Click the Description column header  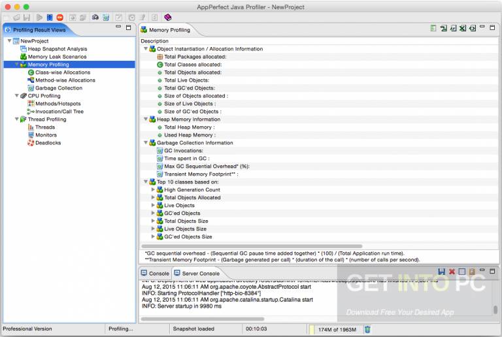[318, 41]
